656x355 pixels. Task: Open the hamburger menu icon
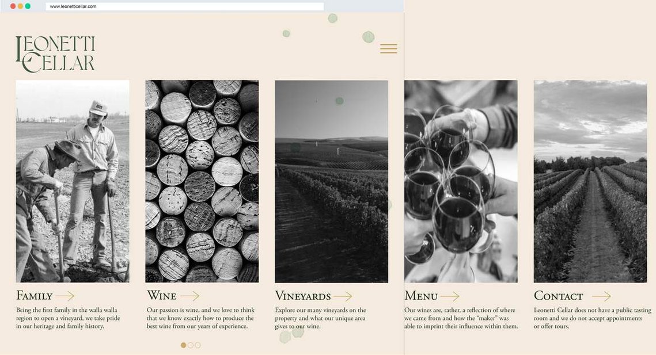[x=388, y=48]
